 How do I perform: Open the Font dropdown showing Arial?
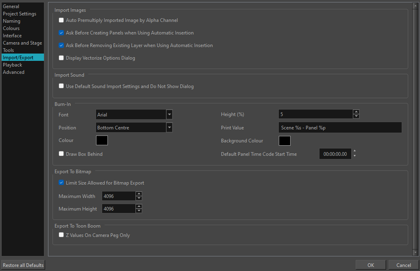[x=169, y=114]
